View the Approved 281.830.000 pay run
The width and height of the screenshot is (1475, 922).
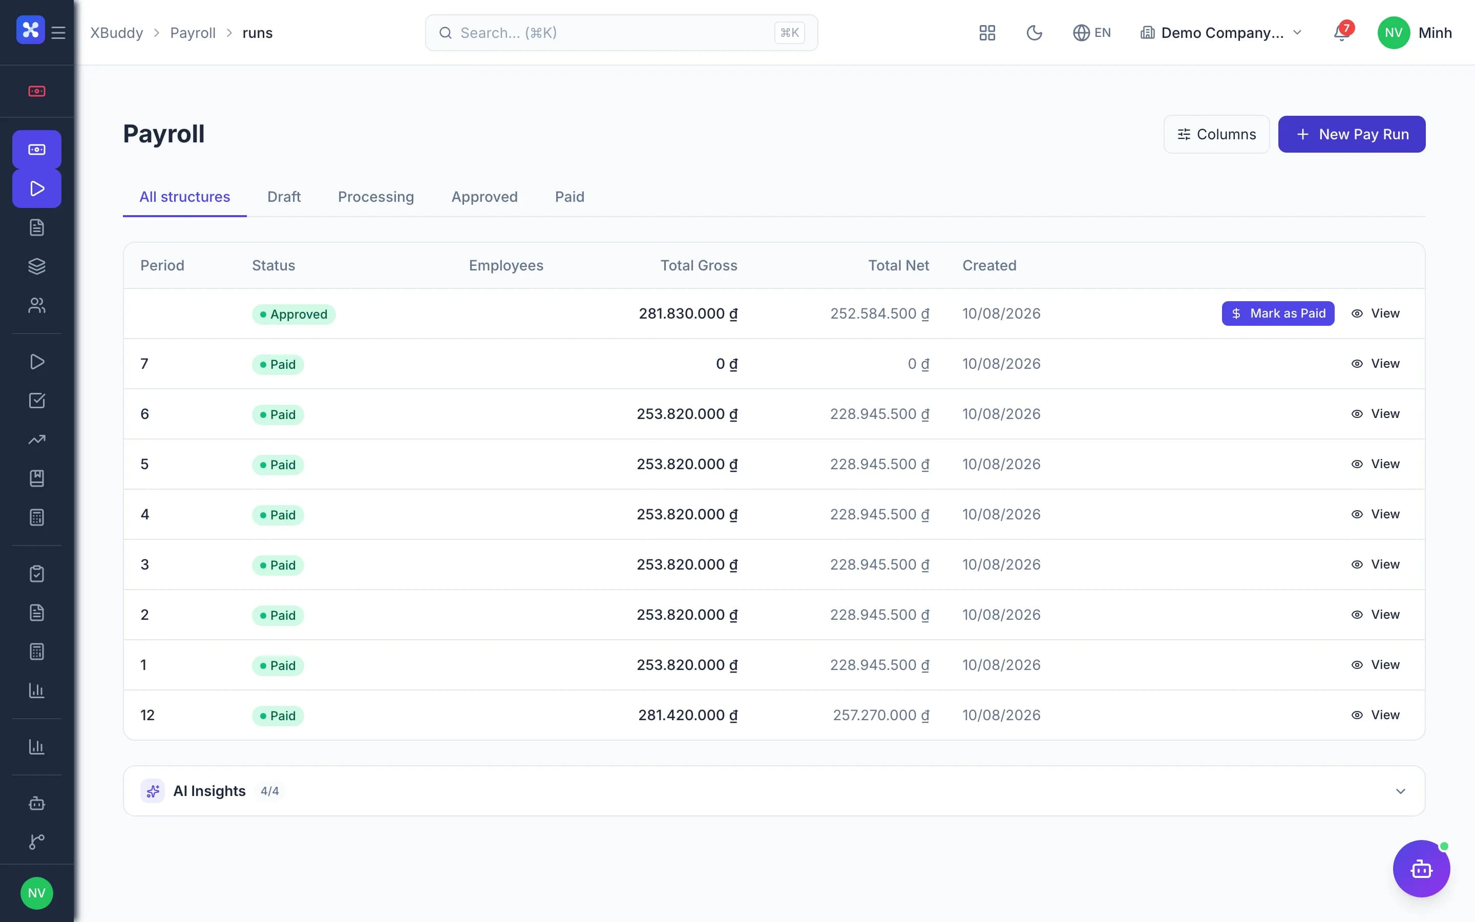tap(1376, 313)
